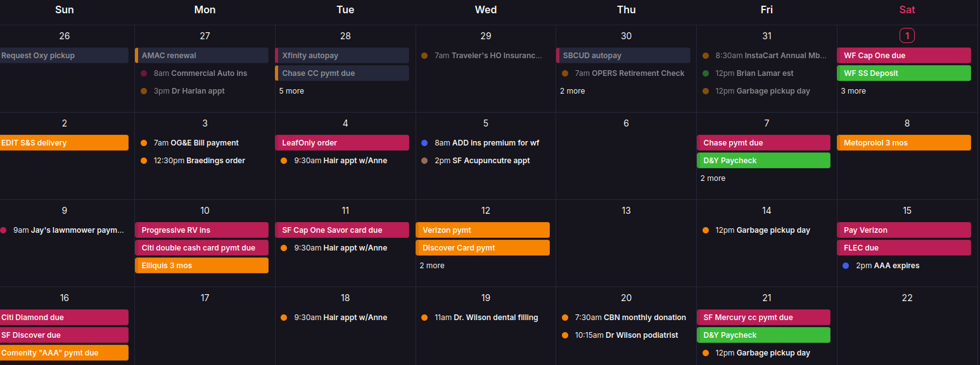
Task: Open 8am ADD ins premium event
Action: [486, 143]
